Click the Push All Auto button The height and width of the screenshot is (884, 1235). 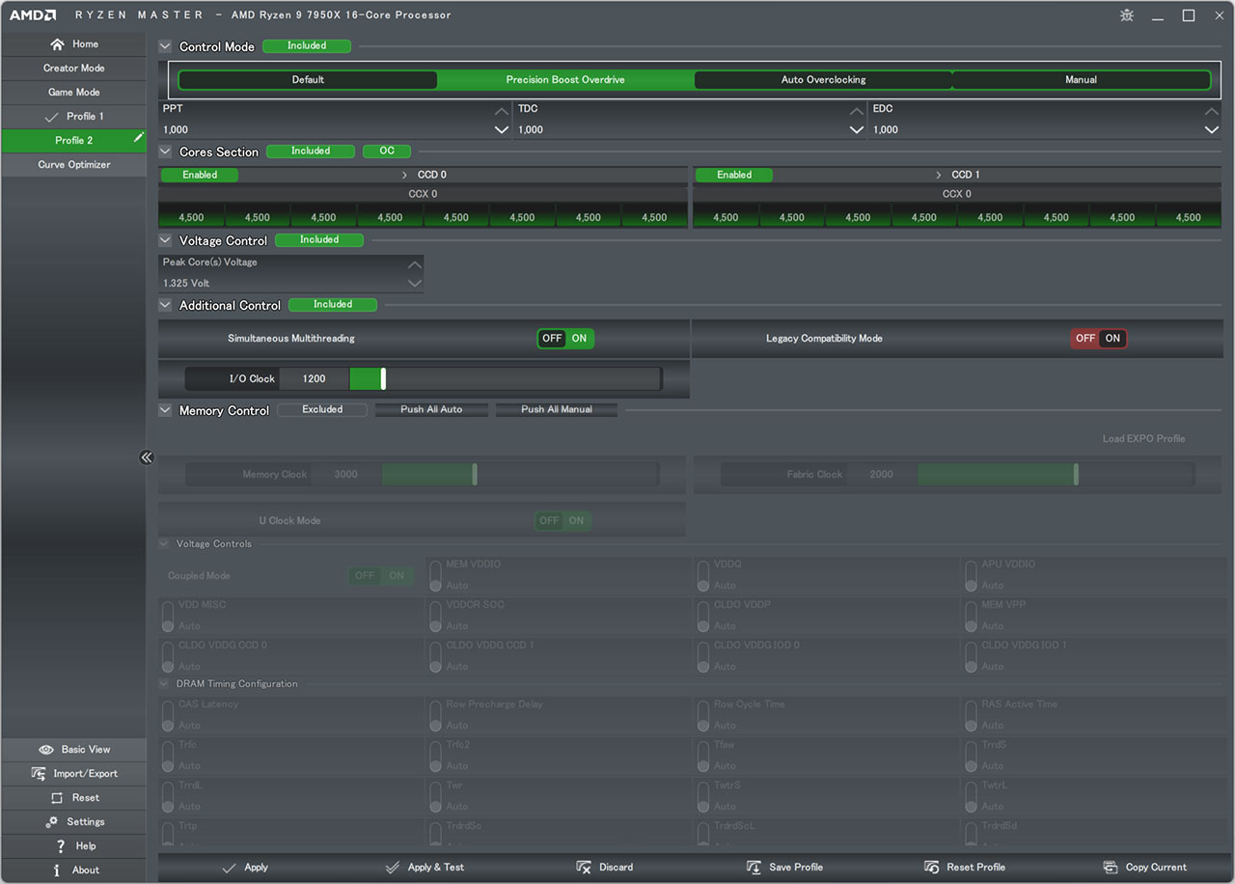pos(431,409)
